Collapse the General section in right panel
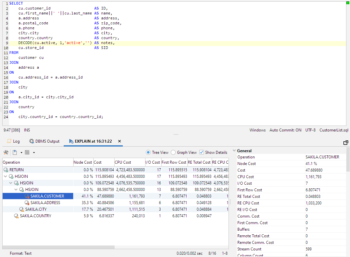The image size is (350, 257). 234,151
